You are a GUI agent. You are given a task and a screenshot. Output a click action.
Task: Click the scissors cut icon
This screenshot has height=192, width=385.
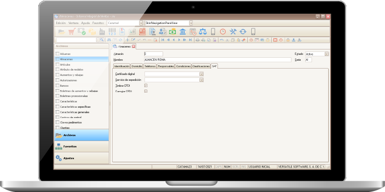[227, 40]
